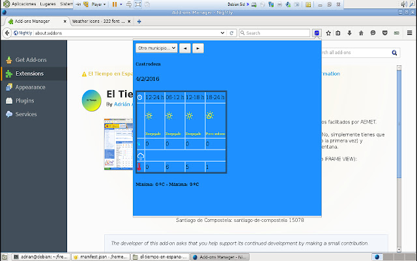Viewport: 417px width, 261px height.
Task: Open the Lugares menu
Action: [x=48, y=4]
